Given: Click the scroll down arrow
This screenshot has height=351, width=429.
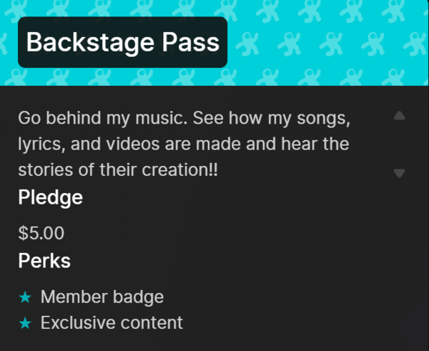Looking at the screenshot, I should click(400, 172).
